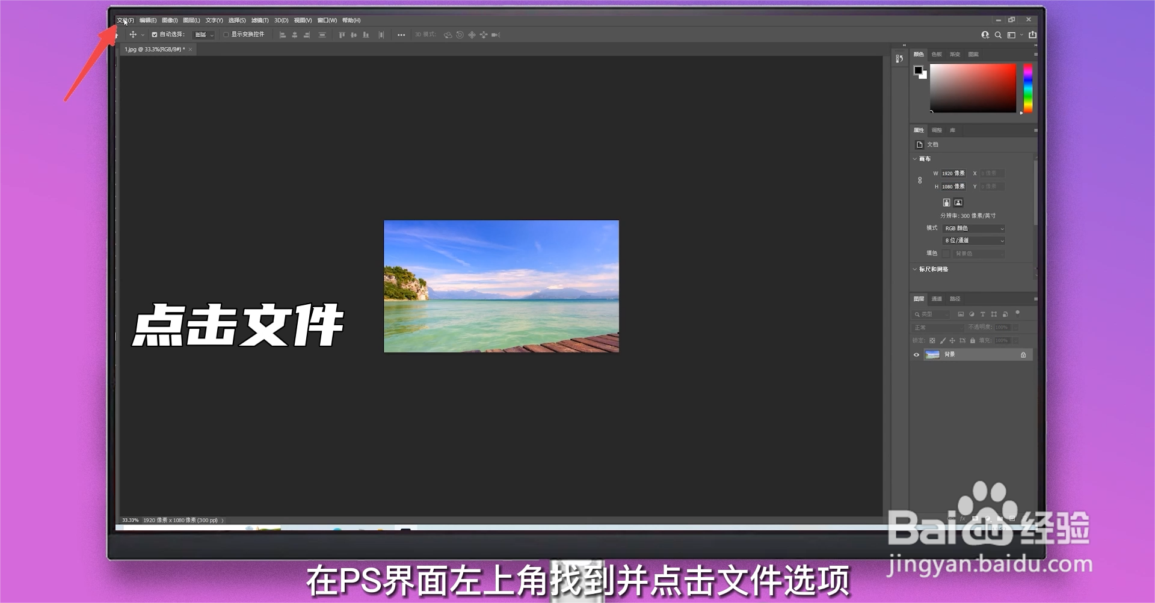Filter layers by type T icon

point(983,314)
